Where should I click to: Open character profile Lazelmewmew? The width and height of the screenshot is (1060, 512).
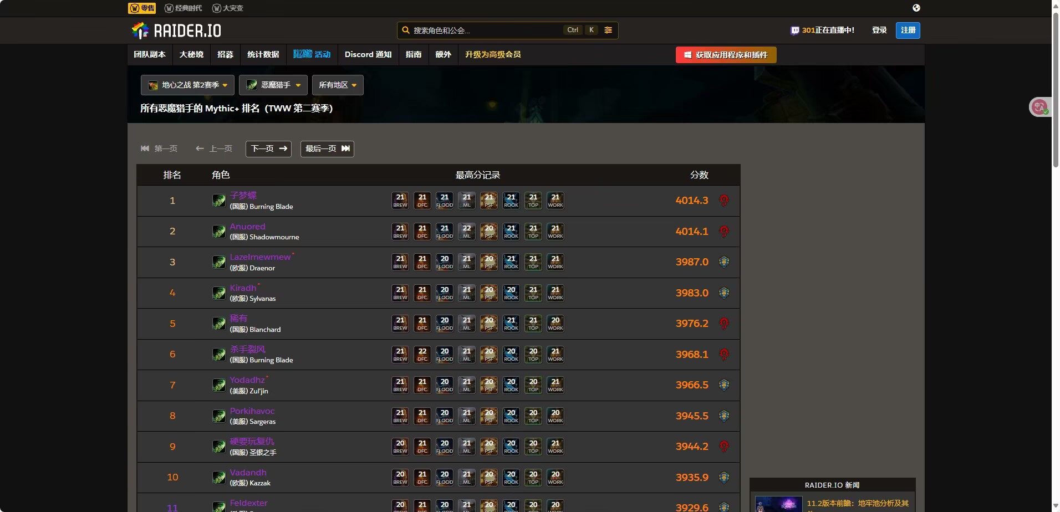click(x=260, y=257)
